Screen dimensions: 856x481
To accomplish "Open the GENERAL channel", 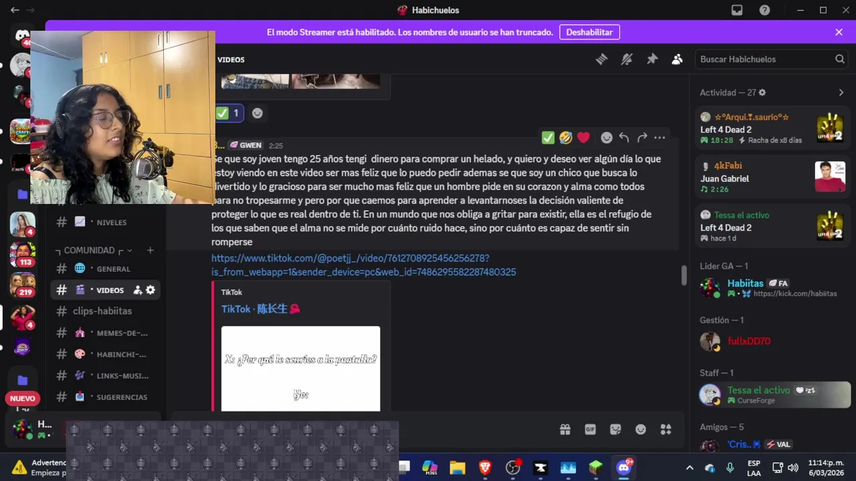I will click(x=105, y=269).
